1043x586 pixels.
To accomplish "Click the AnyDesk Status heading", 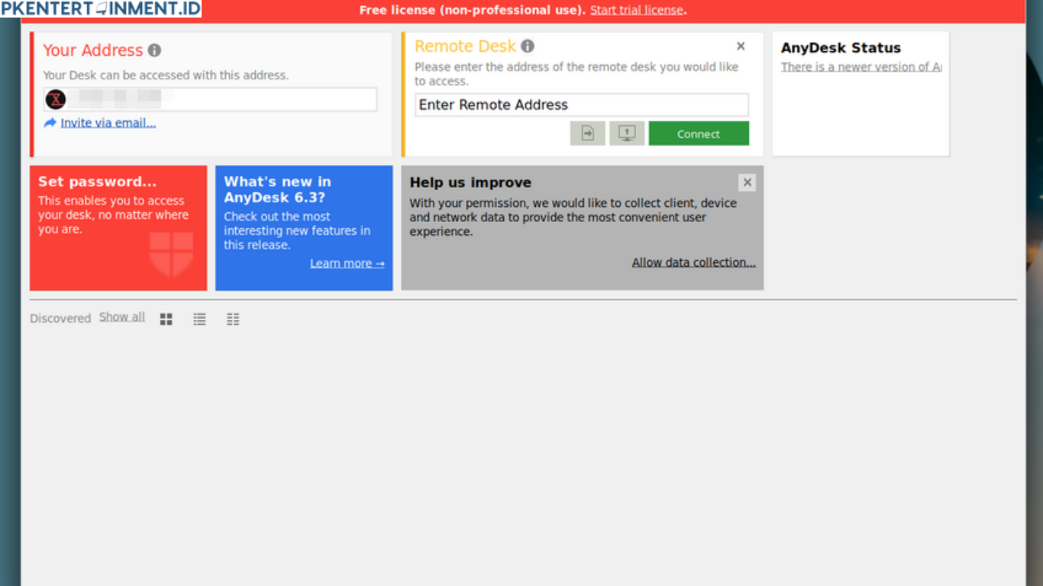I will (x=841, y=48).
